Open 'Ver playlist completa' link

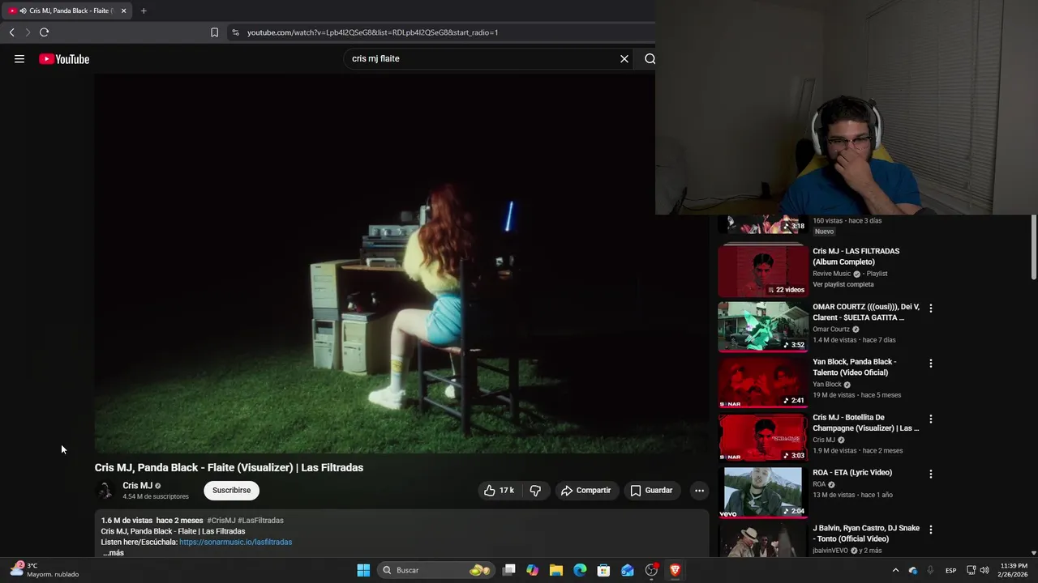[x=843, y=285]
